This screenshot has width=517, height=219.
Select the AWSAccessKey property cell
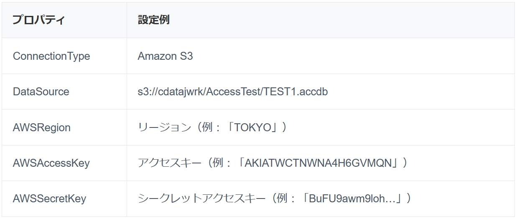[x=51, y=163]
